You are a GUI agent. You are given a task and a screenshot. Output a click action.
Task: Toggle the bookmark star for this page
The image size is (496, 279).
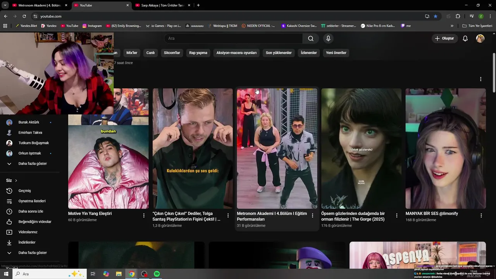tap(436, 16)
